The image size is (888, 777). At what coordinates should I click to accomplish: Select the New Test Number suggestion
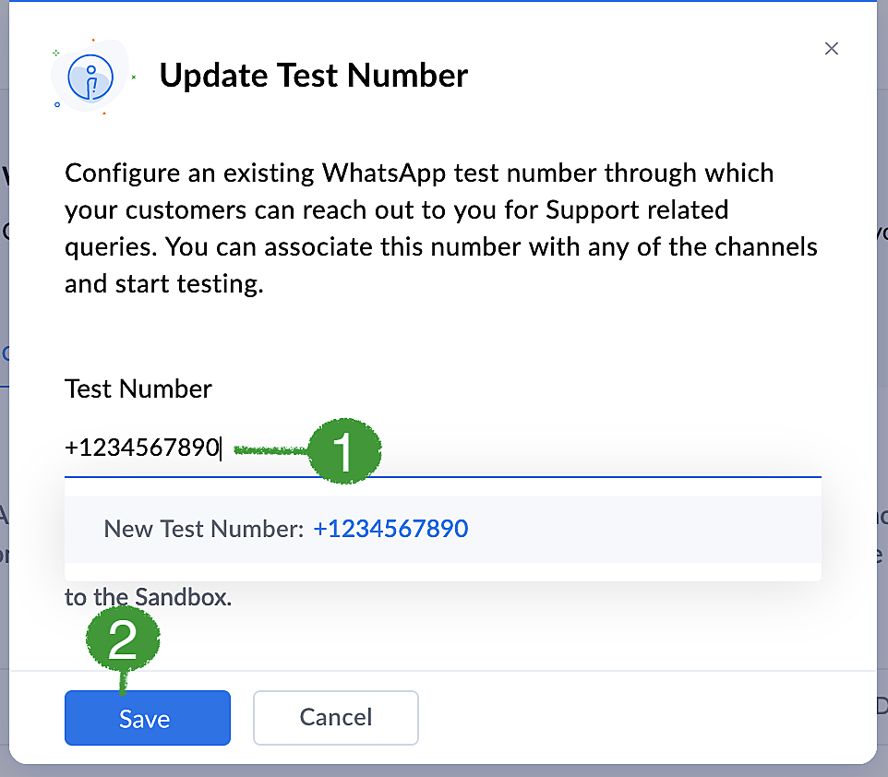(442, 530)
